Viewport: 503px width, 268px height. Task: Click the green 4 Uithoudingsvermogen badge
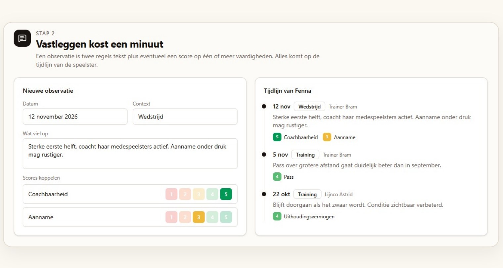(x=277, y=216)
